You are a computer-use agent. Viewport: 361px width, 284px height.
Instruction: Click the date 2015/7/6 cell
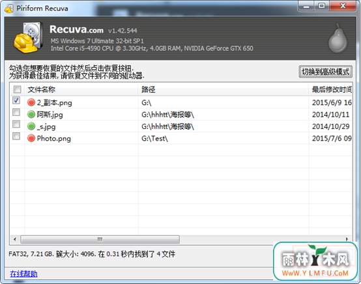pyautogui.click(x=332, y=138)
